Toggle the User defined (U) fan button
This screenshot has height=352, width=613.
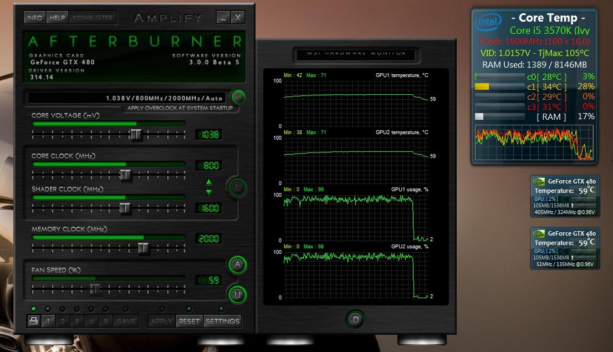click(x=237, y=294)
